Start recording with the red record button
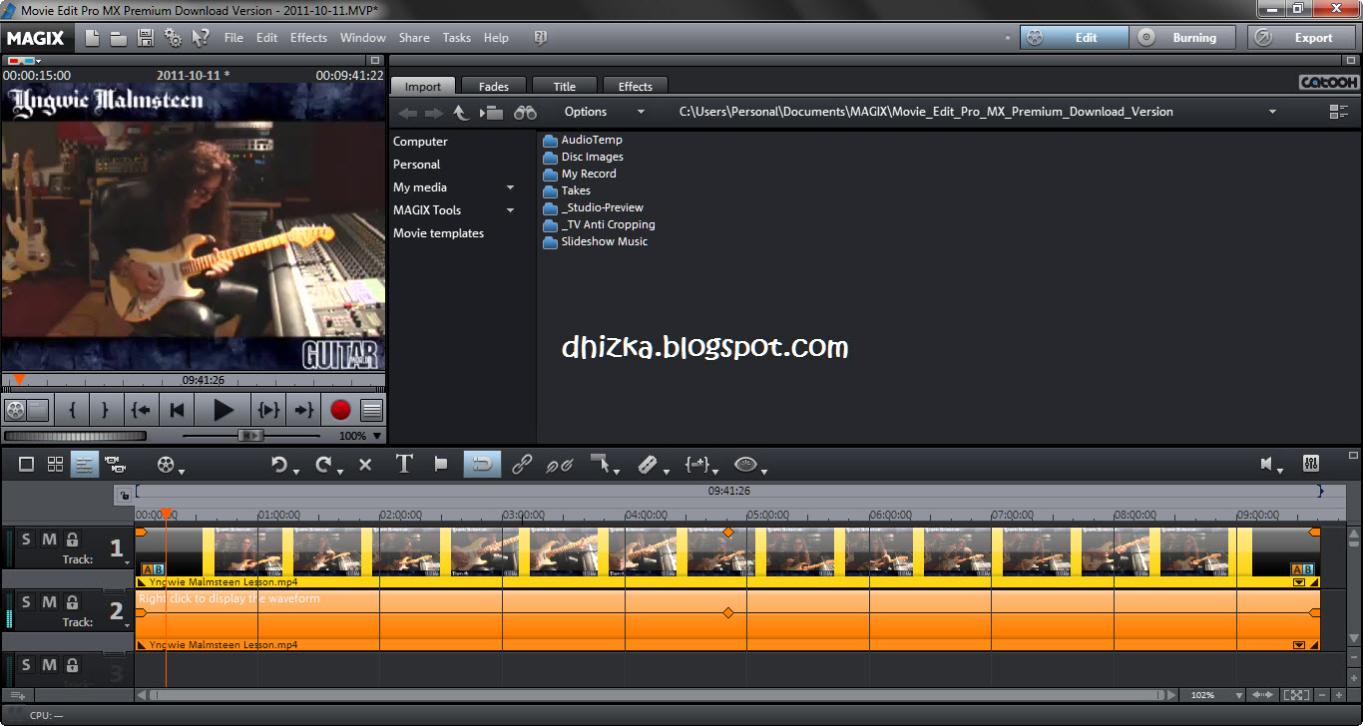Screen dimensions: 1363x726 click(x=341, y=410)
